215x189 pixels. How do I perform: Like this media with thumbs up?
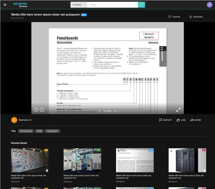pyautogui.click(x=181, y=120)
